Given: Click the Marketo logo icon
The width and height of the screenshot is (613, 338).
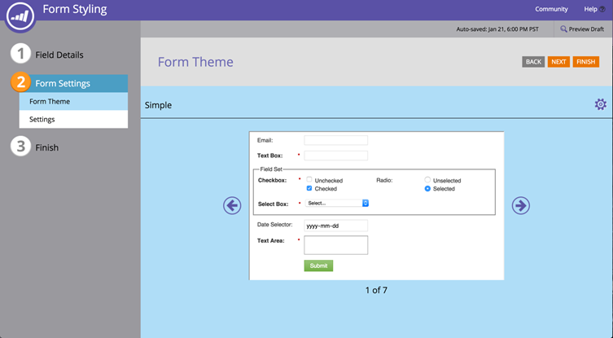Looking at the screenshot, I should (19, 12).
